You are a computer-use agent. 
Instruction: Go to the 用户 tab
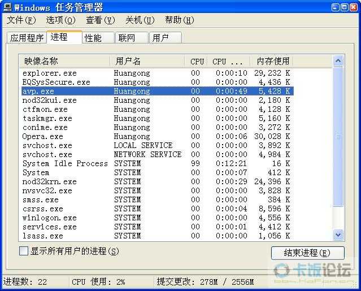click(x=166, y=38)
